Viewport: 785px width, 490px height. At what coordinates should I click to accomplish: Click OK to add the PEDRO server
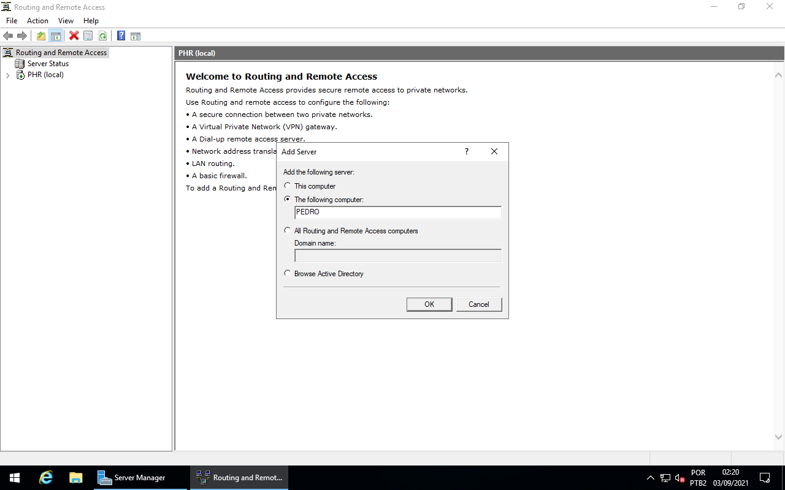point(429,304)
